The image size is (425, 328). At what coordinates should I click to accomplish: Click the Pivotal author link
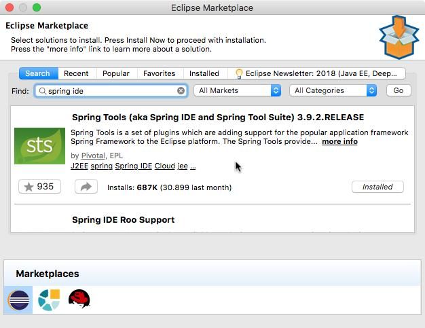pyautogui.click(x=93, y=156)
